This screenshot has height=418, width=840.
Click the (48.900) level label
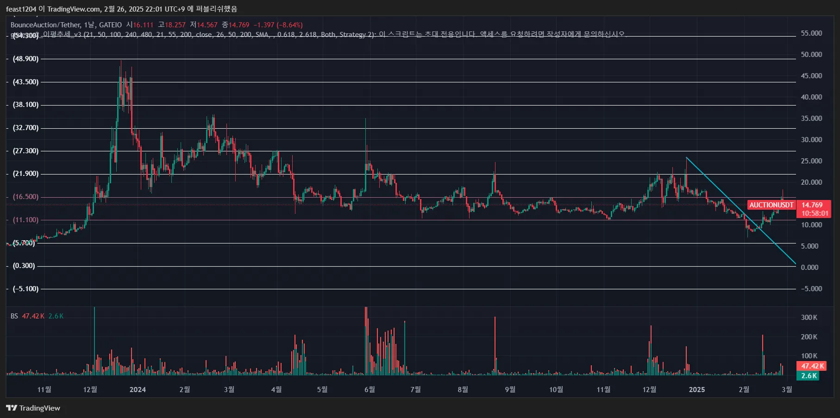point(26,59)
